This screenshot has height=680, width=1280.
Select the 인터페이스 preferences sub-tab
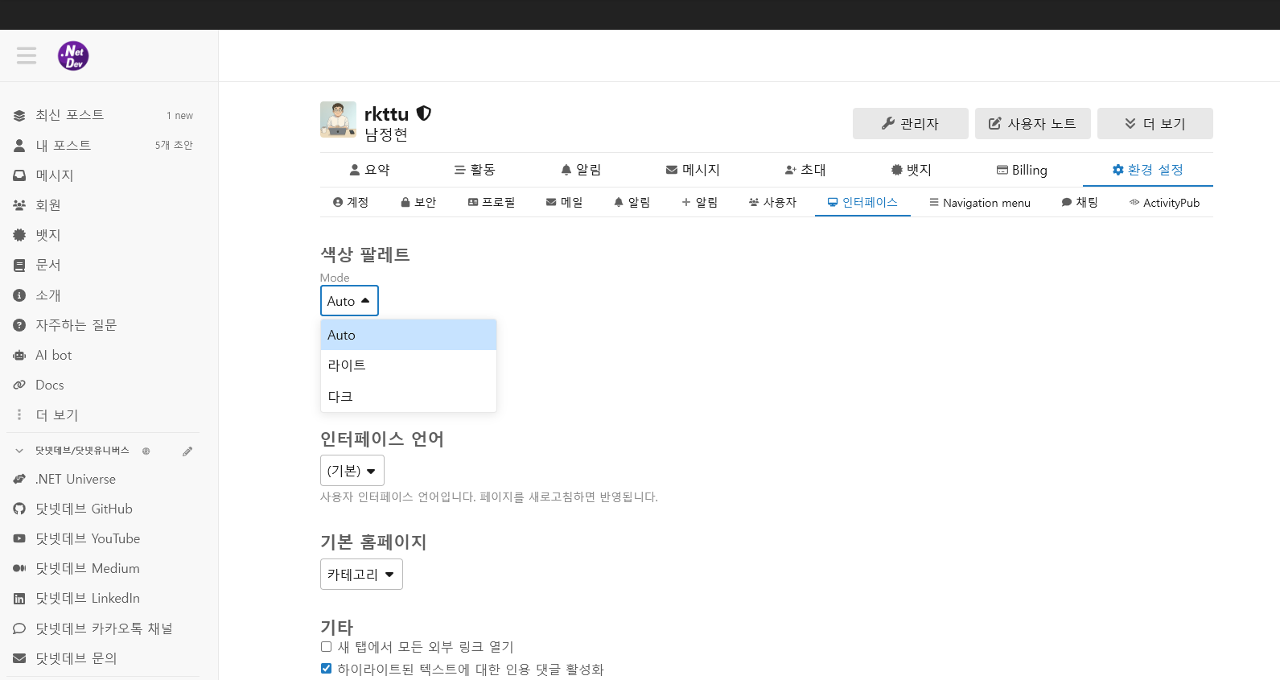coord(863,202)
